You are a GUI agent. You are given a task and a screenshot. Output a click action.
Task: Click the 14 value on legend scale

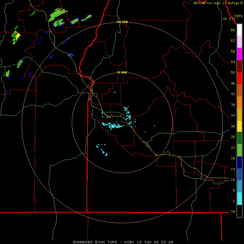233,169
